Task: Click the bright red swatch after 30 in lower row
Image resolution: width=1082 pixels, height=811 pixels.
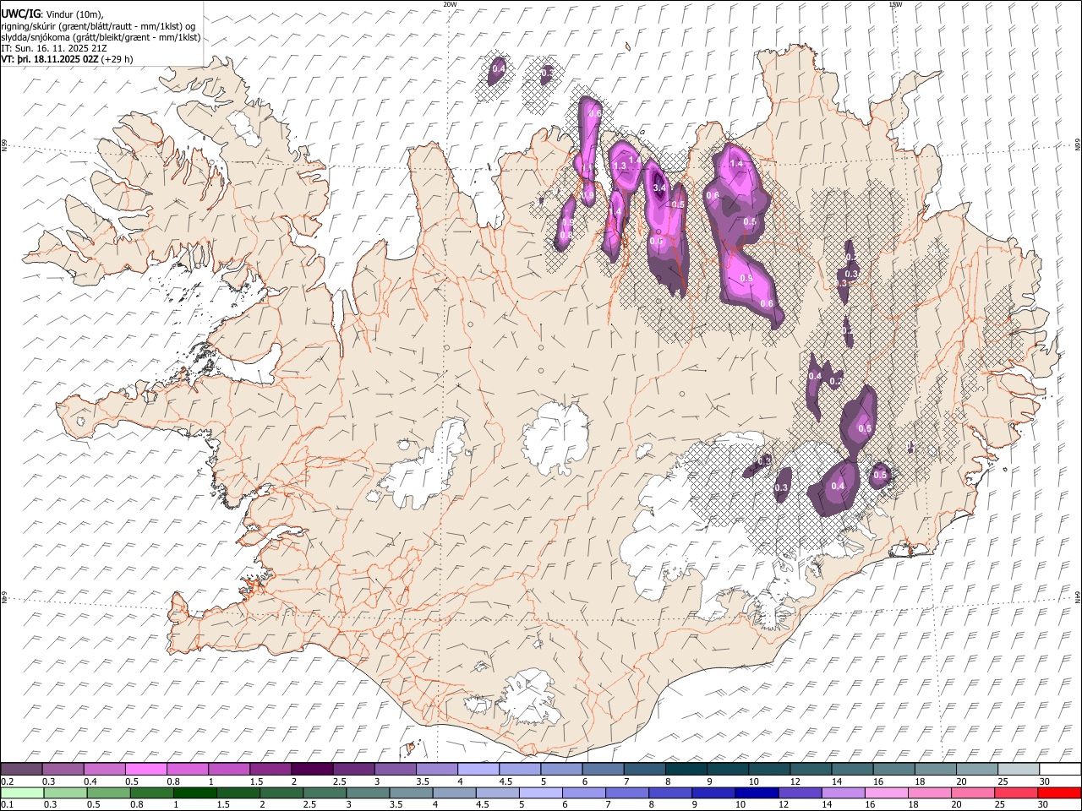Action: pyautogui.click(x=1059, y=792)
